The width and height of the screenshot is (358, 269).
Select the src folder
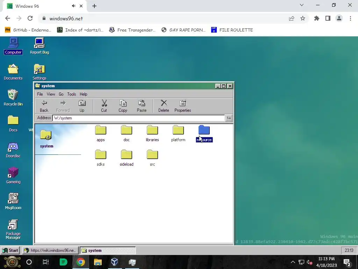tap(152, 158)
